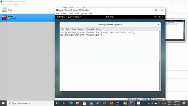Open Input menu of debian VM window
Viewport: 188px width, 106px height.
(x=77, y=14)
